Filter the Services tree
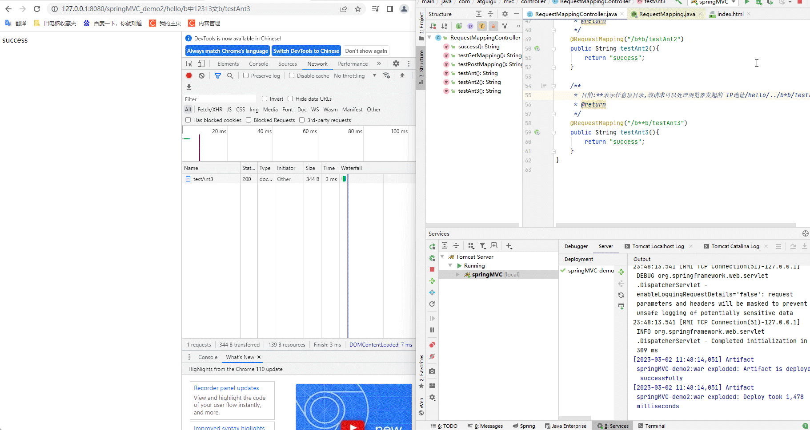 (483, 246)
